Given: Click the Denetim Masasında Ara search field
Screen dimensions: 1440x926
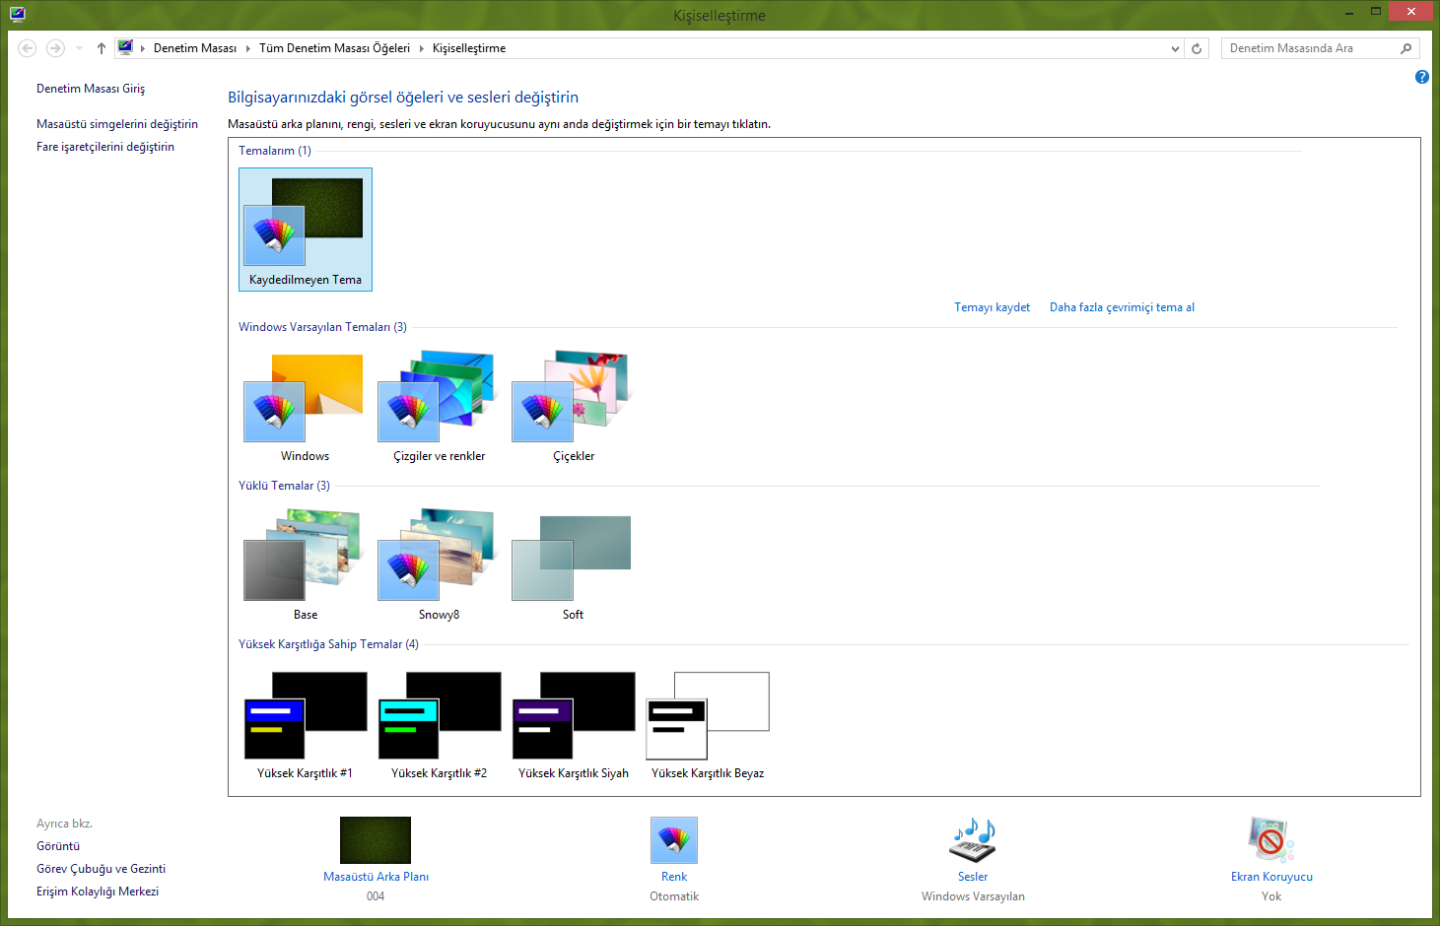Looking at the screenshot, I should pyautogui.click(x=1309, y=48).
